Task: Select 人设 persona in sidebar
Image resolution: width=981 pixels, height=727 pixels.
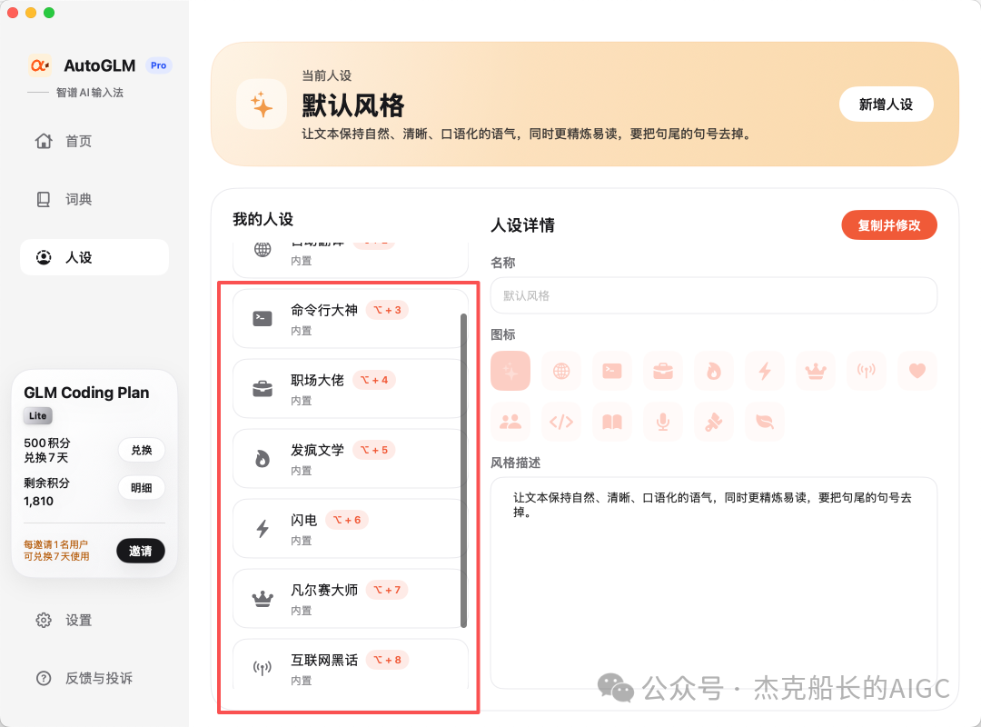Action: (x=94, y=257)
